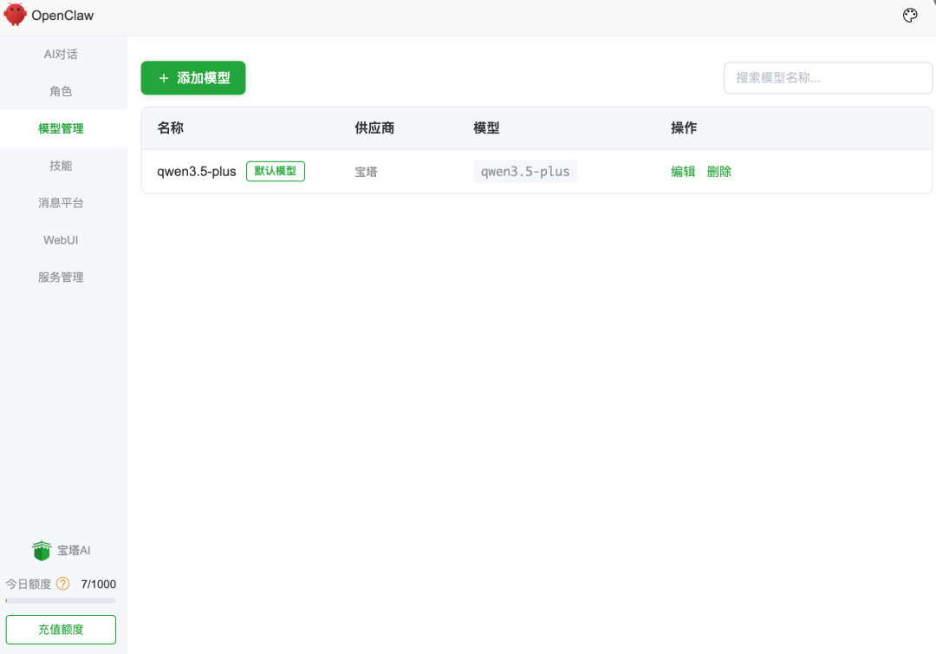Open the WebUI section
Screen dimensions: 936x654
tap(60, 239)
